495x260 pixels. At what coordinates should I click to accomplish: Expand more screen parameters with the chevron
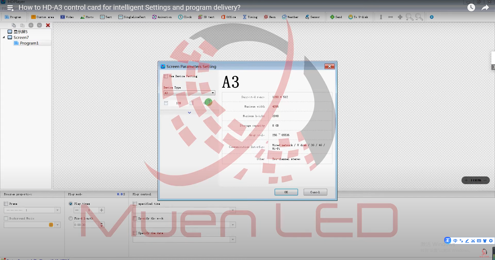click(x=189, y=113)
